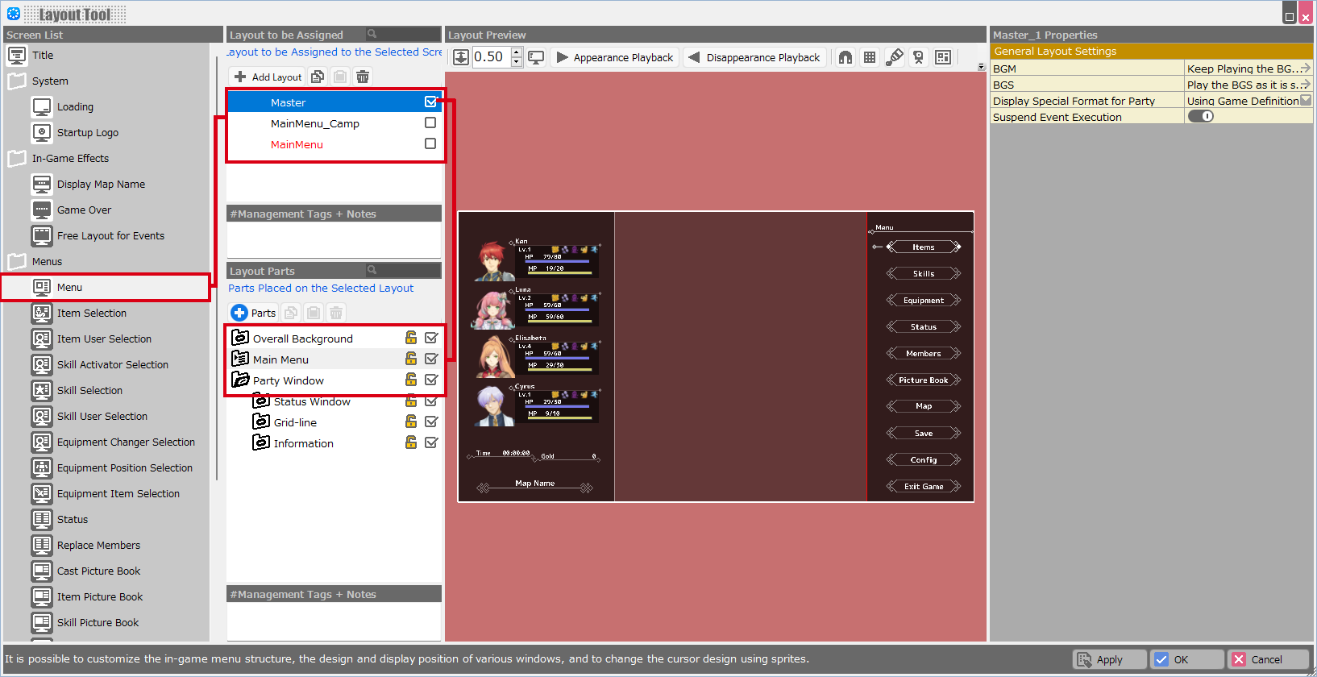This screenshot has height=677, width=1317.
Task: Collapse the Party Window folder
Action: point(240,380)
